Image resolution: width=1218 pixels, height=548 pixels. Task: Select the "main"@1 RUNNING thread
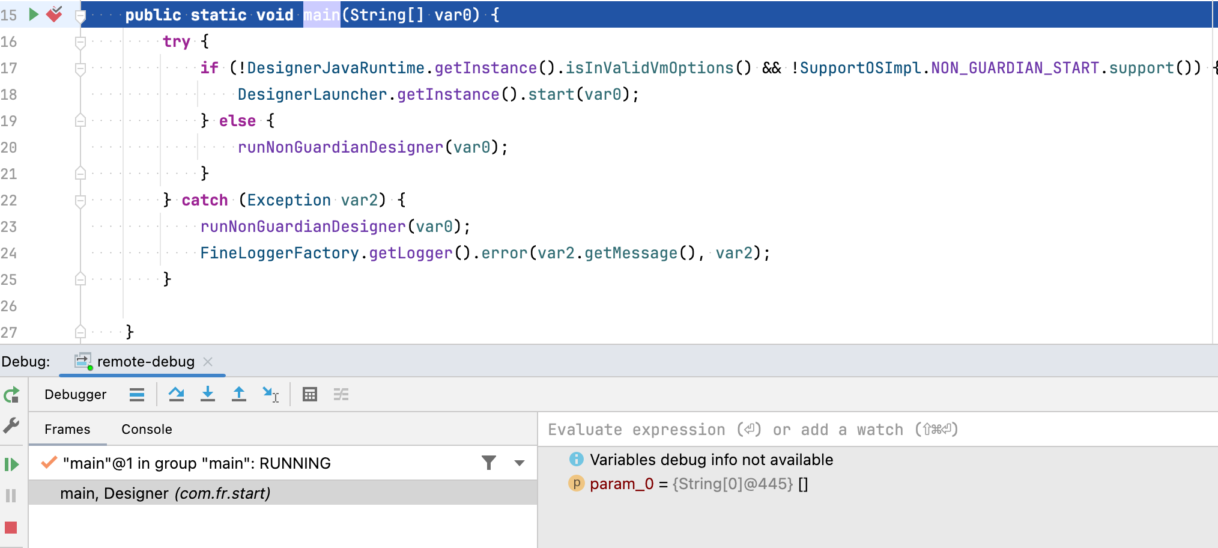pyautogui.click(x=197, y=463)
